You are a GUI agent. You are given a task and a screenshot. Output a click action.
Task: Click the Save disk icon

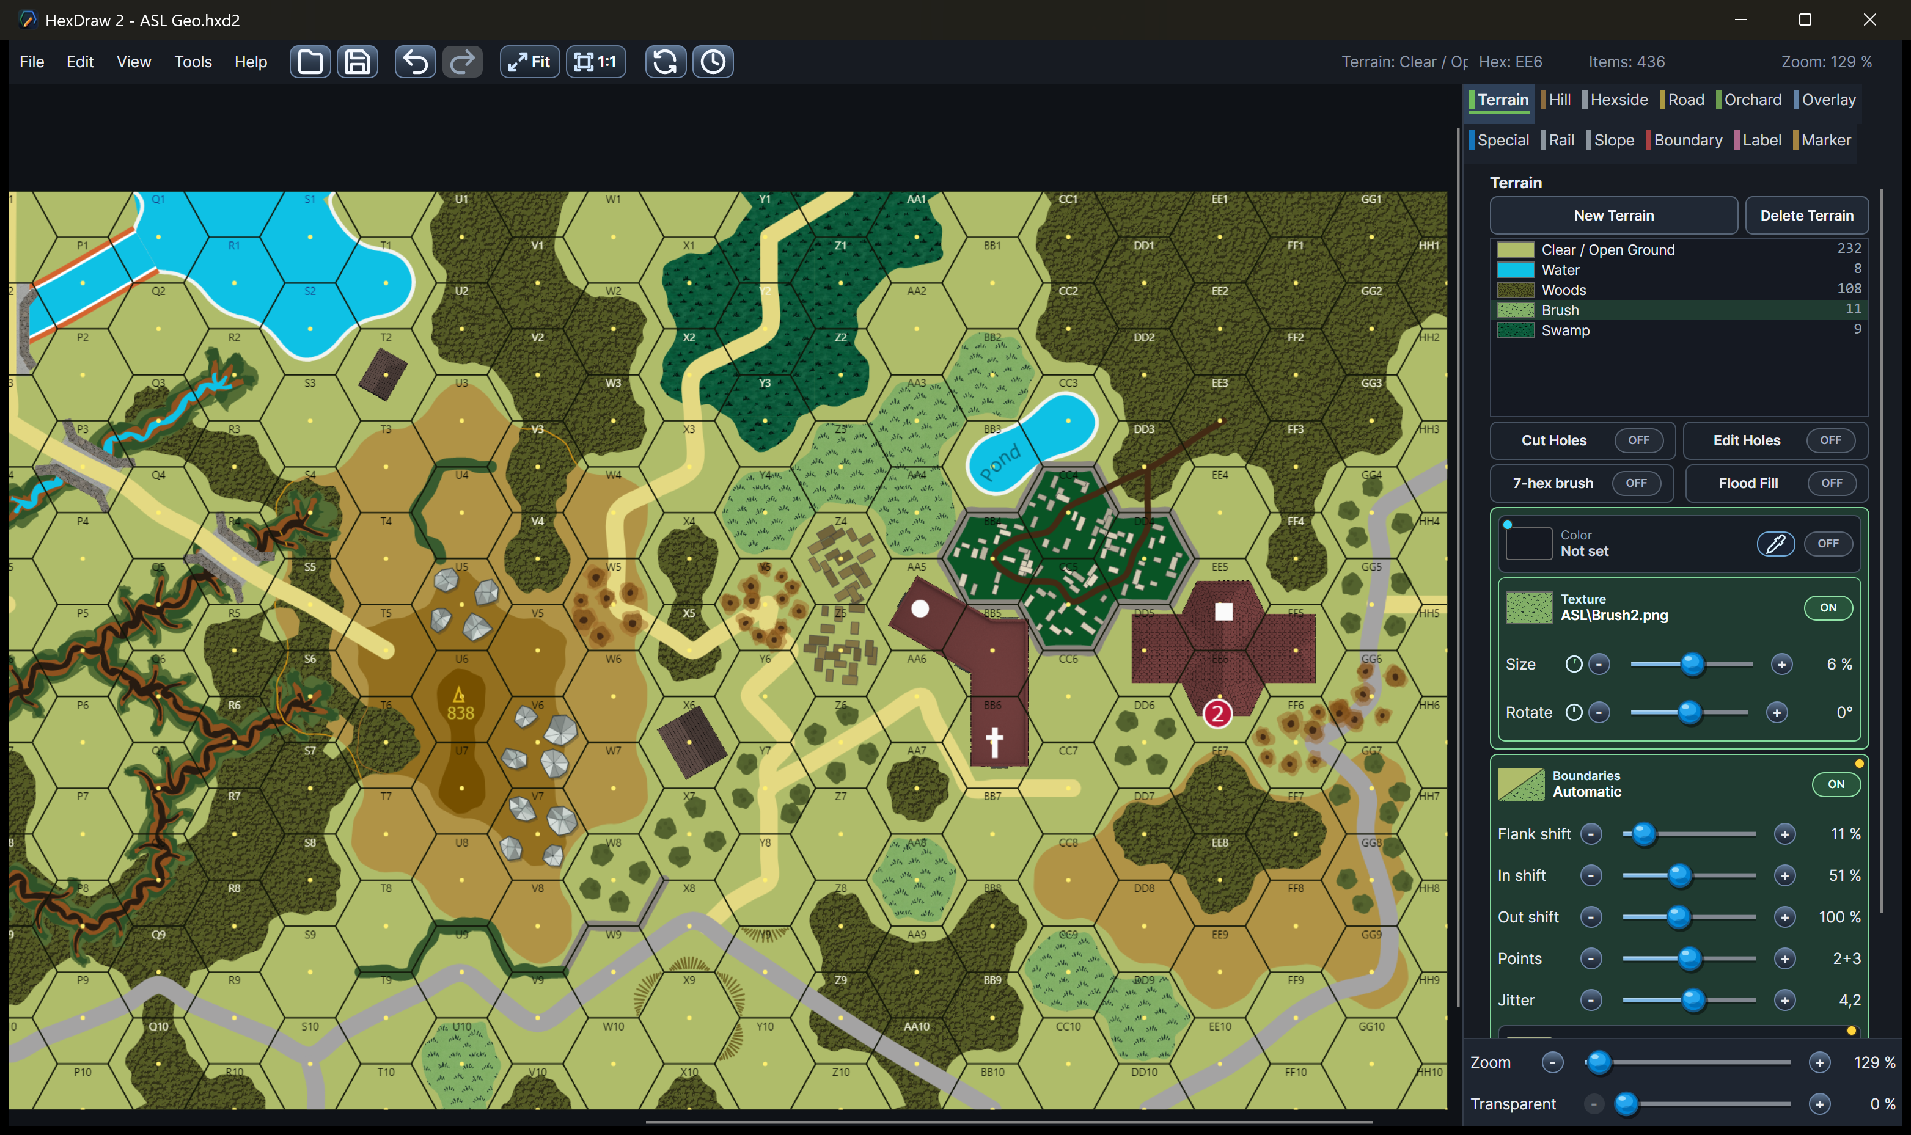(358, 62)
